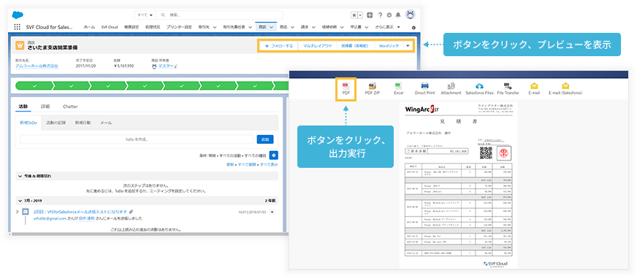Screen dimensions: 637x278
Task: Open the すべて search scope dropdown
Action: [145, 15]
